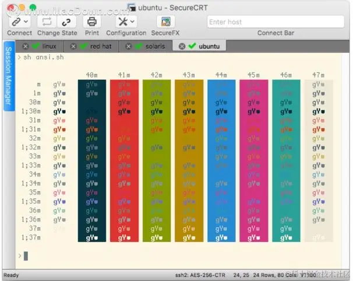This screenshot has width=353, height=281.
Task: Switch to the solaris tab
Action: pyautogui.click(x=146, y=46)
